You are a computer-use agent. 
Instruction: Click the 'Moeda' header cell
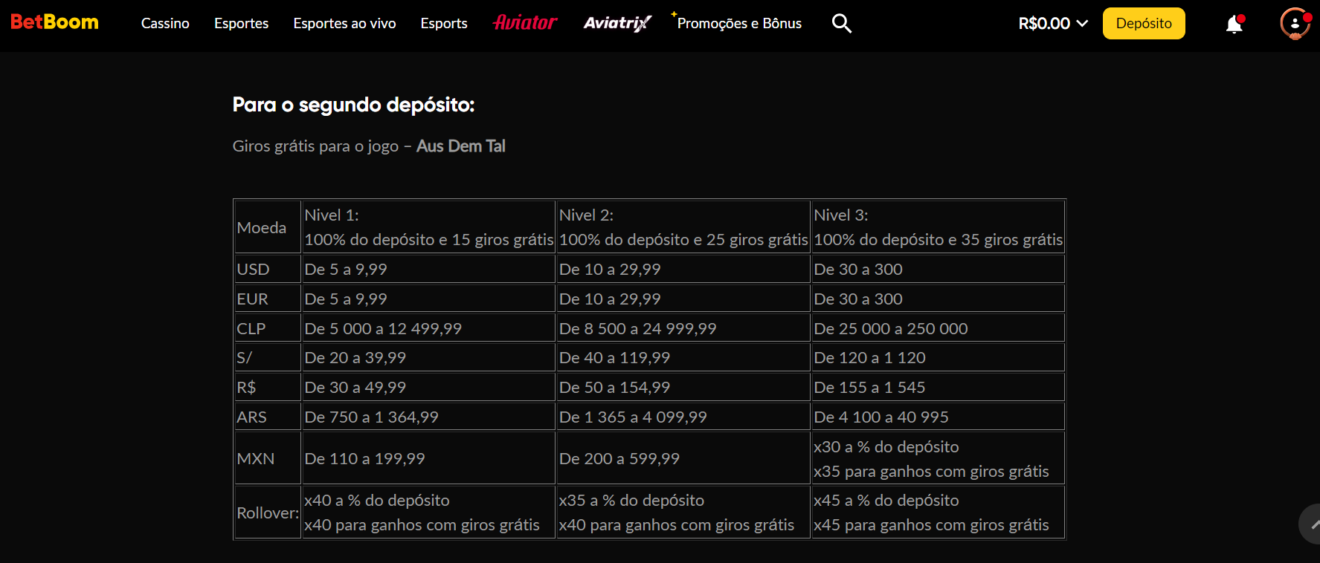(x=268, y=227)
